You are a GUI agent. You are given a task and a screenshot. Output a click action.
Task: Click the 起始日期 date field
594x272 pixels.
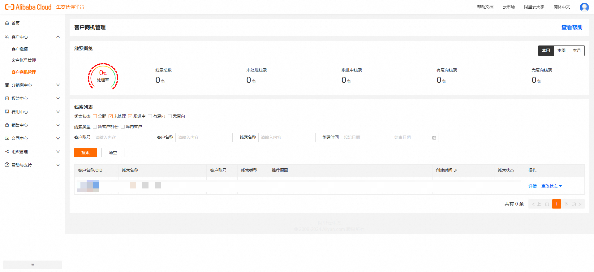click(x=364, y=138)
